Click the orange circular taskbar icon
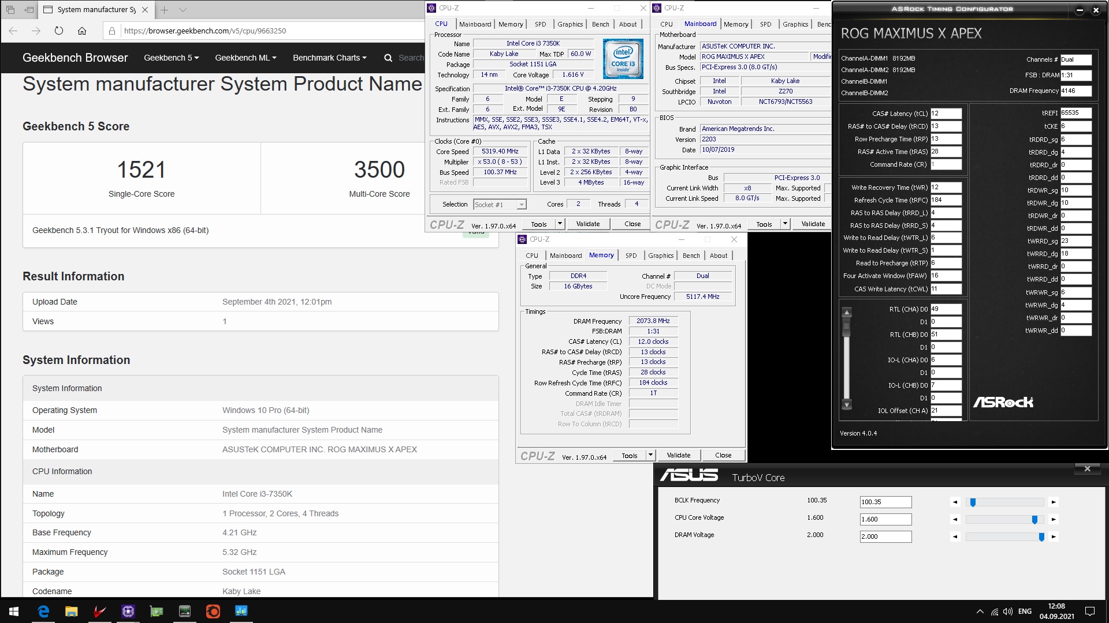The height and width of the screenshot is (623, 1109). coord(213,611)
